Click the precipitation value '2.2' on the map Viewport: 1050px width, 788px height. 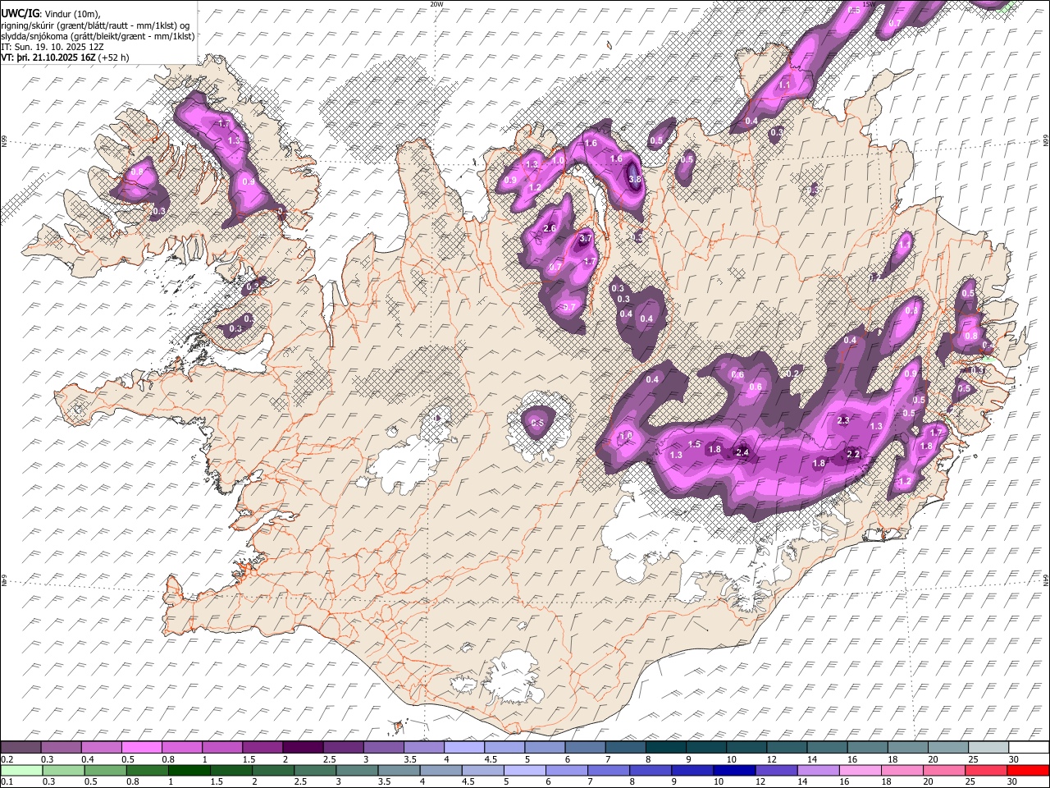point(853,454)
